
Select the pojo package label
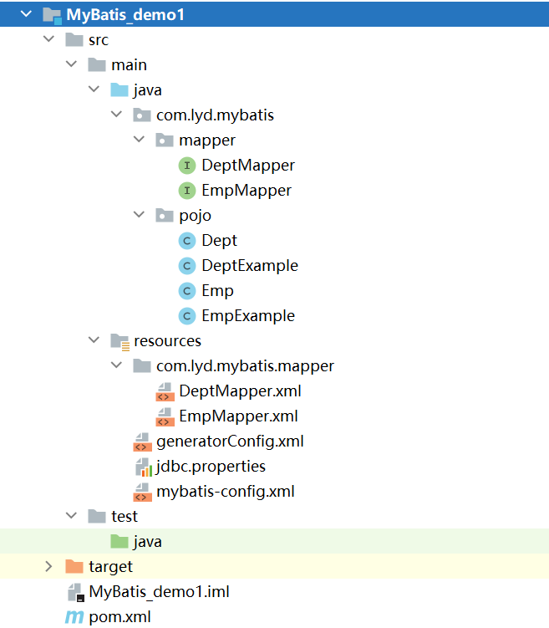[x=195, y=216]
